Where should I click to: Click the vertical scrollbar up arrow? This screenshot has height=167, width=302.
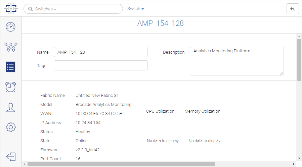pos(299,37)
